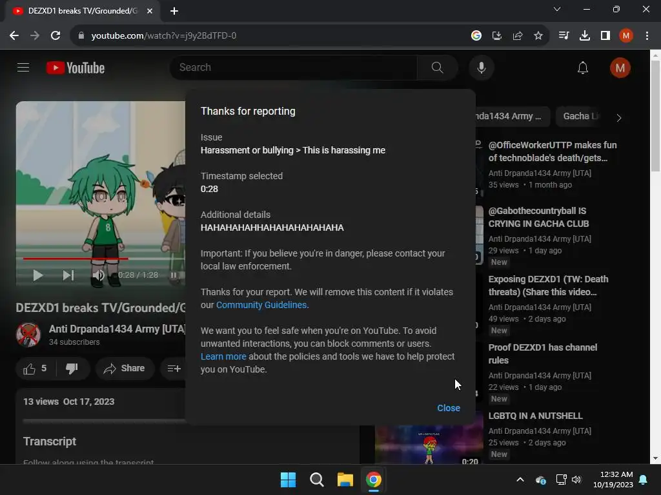The image size is (661, 495).
Task: Open a new browser tab
Action: (x=174, y=11)
